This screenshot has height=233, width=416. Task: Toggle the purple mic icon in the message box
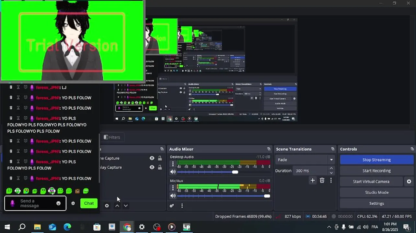pos(12,203)
